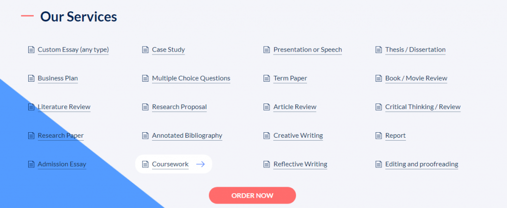Open the Multiple Choice Questions link
The image size is (507, 208).
pyautogui.click(x=191, y=78)
